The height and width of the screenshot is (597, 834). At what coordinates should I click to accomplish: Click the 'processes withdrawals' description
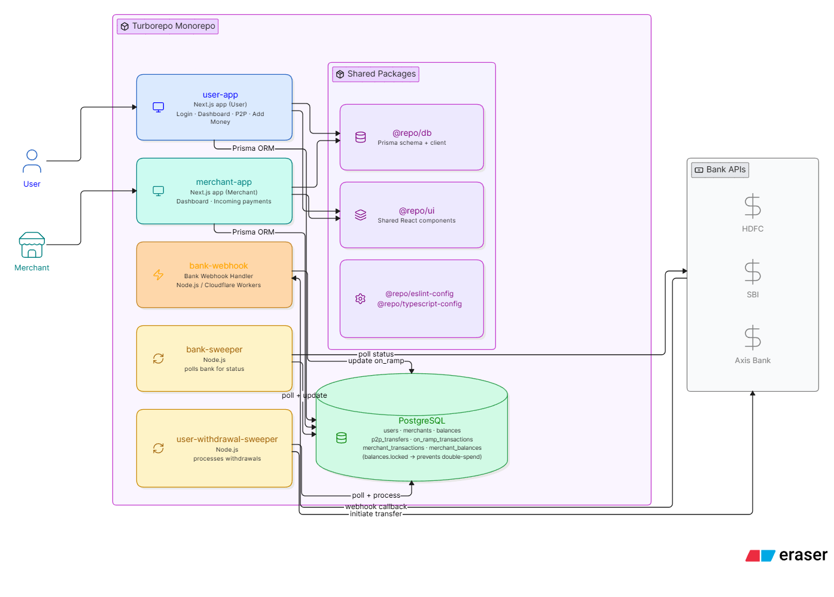click(227, 459)
